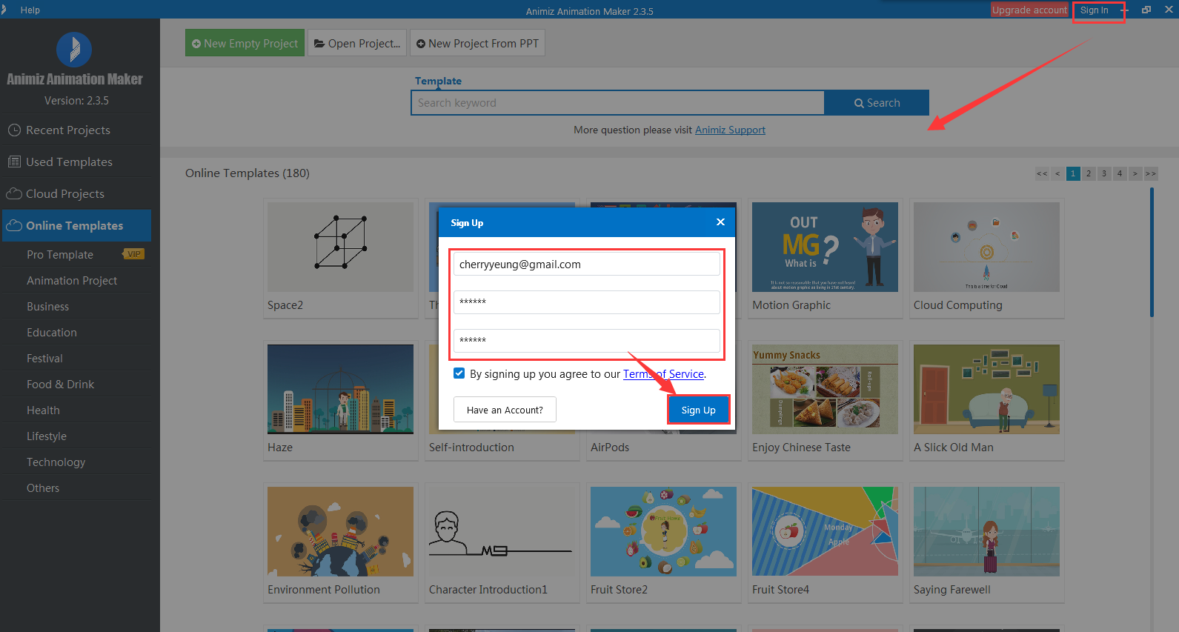This screenshot has height=632, width=1179.
Task: Close the Animiz application window
Action: (1169, 10)
